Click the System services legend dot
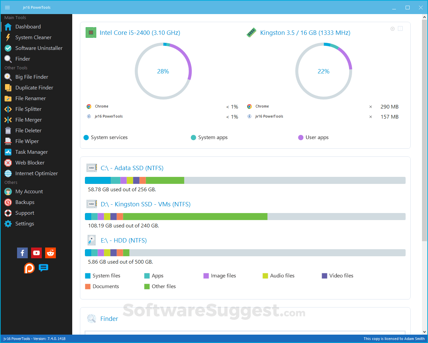The width and height of the screenshot is (428, 343). click(x=86, y=137)
